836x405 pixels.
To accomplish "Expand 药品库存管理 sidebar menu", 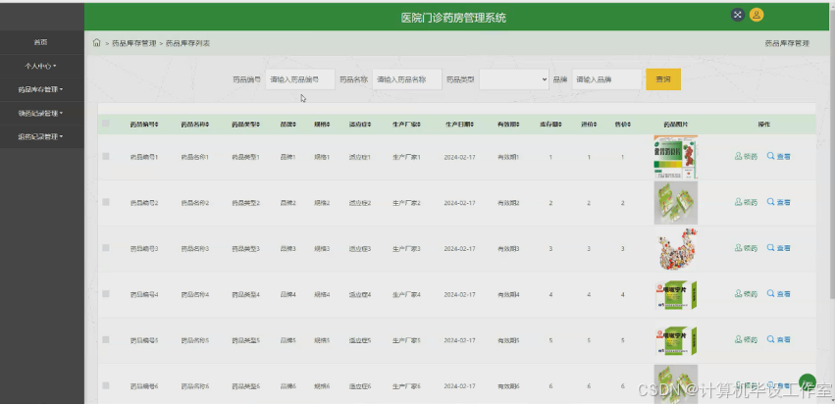I will pyautogui.click(x=41, y=89).
